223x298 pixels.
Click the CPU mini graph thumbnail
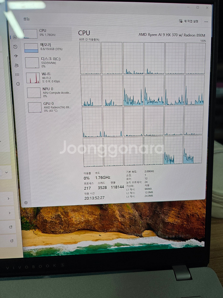[x=30, y=34]
